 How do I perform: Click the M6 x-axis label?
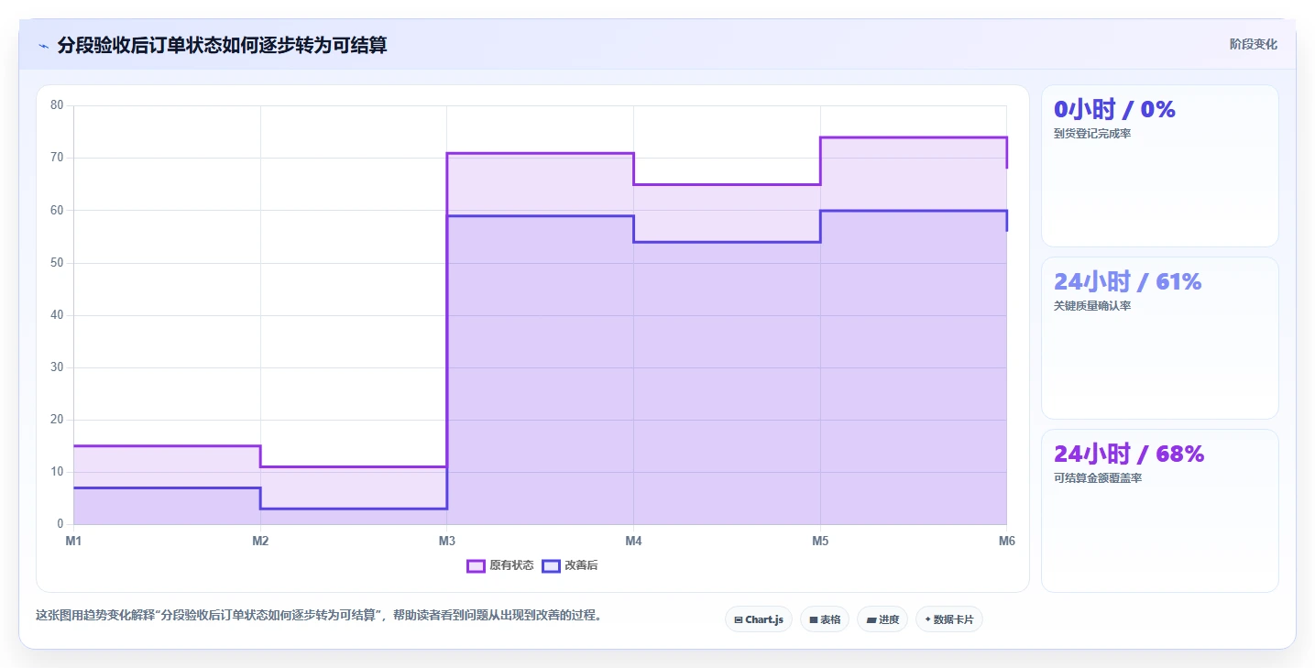[1006, 542]
